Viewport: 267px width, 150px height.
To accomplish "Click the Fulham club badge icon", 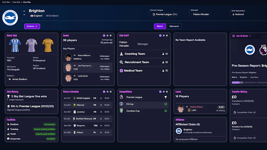I will 74,132.
